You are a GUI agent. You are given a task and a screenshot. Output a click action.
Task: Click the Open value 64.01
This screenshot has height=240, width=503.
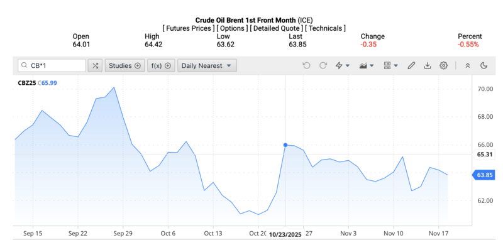pos(81,45)
